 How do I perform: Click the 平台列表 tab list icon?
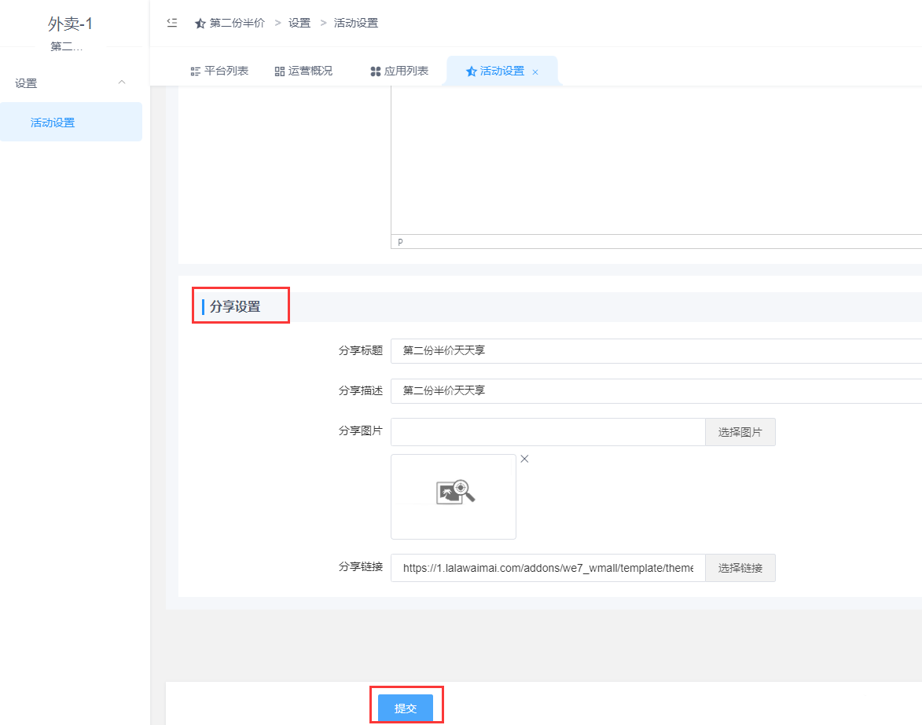pyautogui.click(x=195, y=71)
